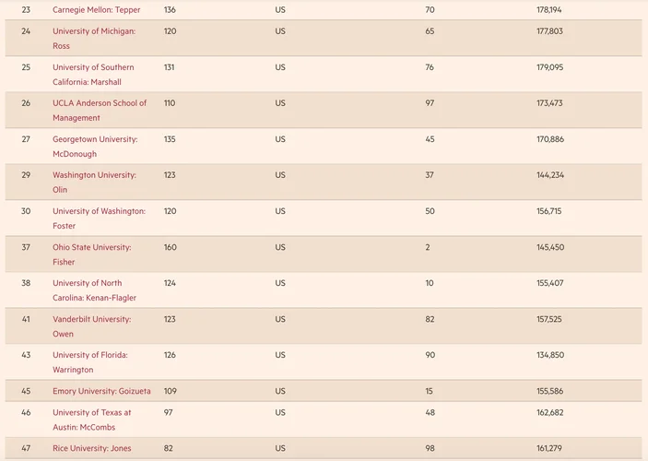
Task: Select value 76 in USC Marshall row
Action: (x=430, y=67)
